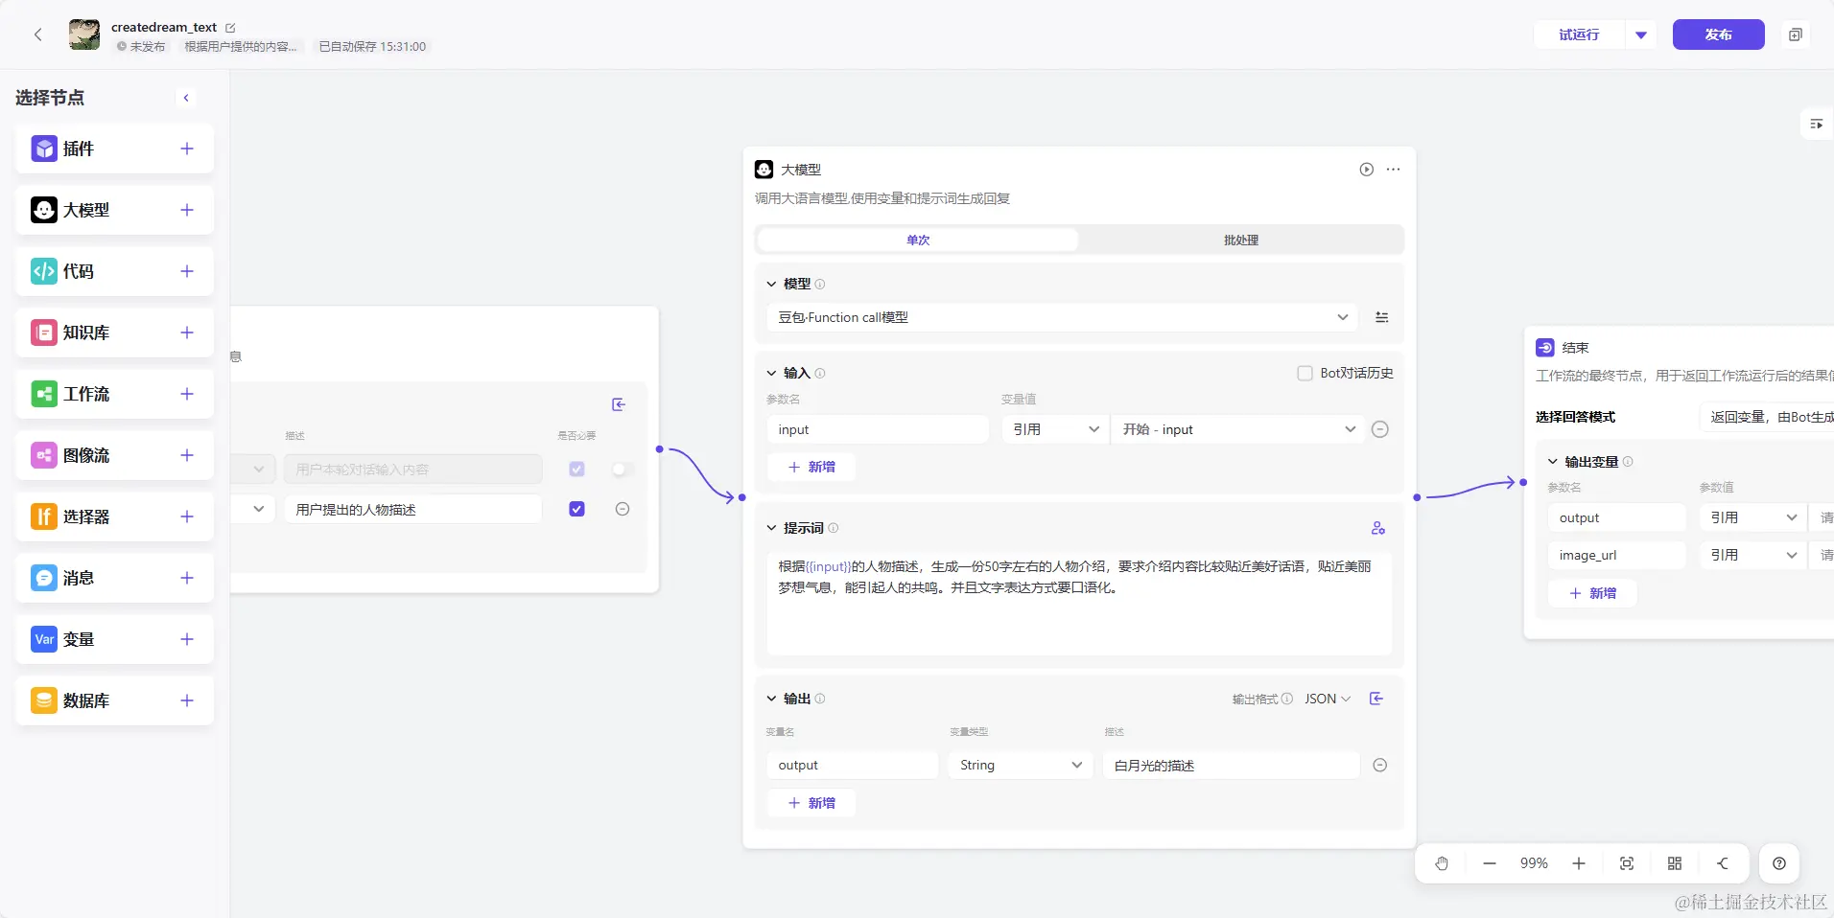Go back using the top-left arrow
The width and height of the screenshot is (1834, 918).
[38, 34]
